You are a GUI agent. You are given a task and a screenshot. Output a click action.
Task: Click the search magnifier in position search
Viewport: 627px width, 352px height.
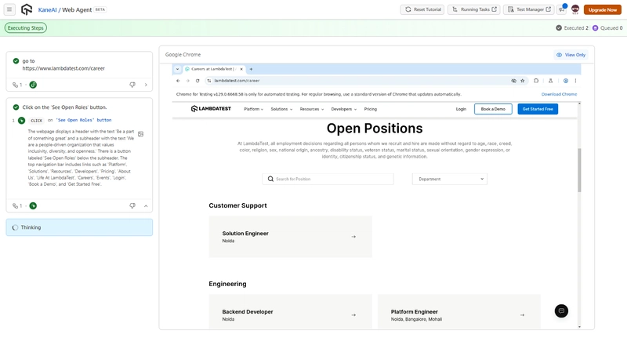[270, 179]
